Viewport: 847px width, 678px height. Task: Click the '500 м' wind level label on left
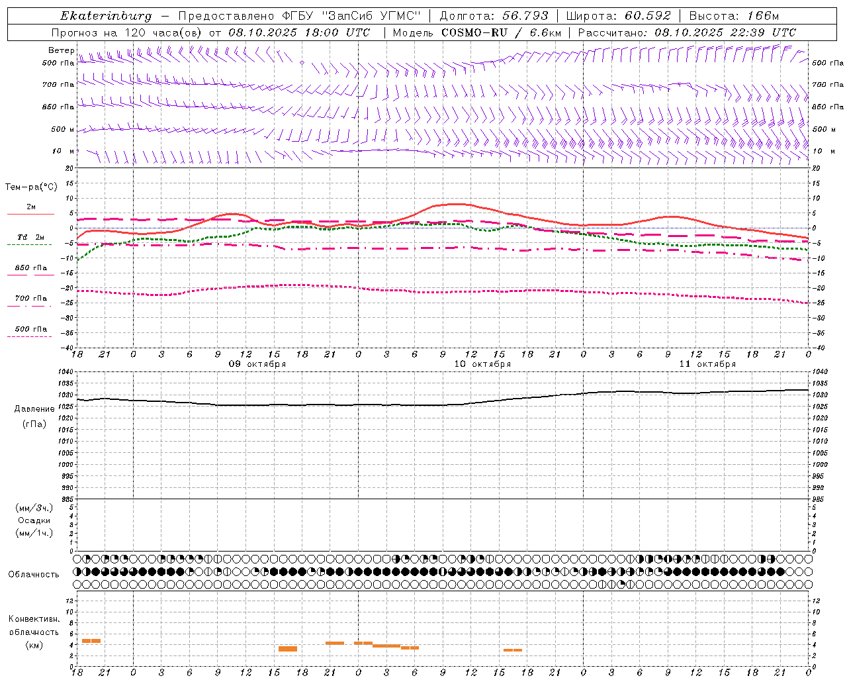(63, 129)
